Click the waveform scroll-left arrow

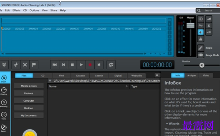(2, 54)
